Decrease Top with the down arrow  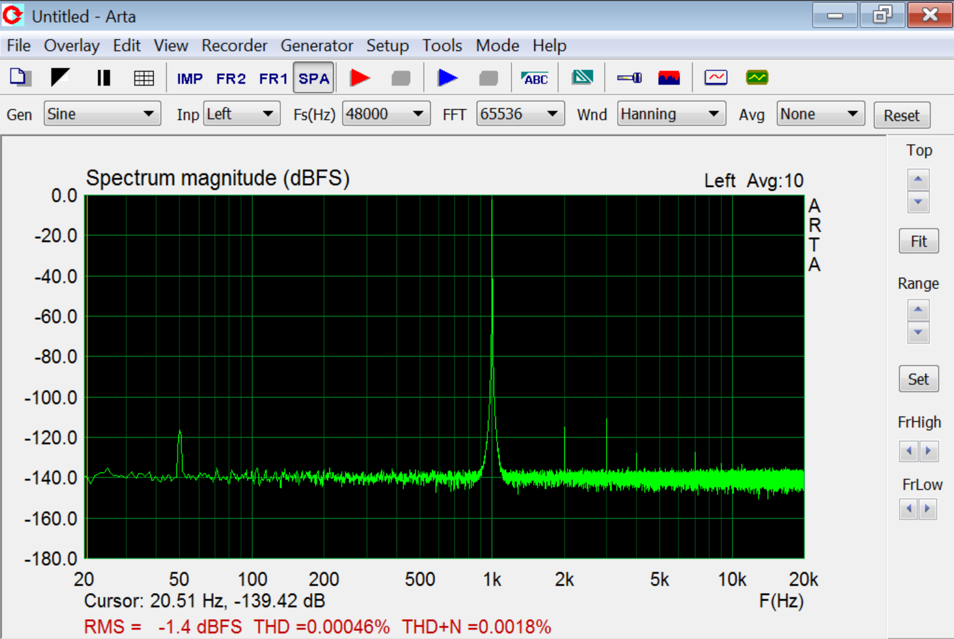pyautogui.click(x=919, y=202)
